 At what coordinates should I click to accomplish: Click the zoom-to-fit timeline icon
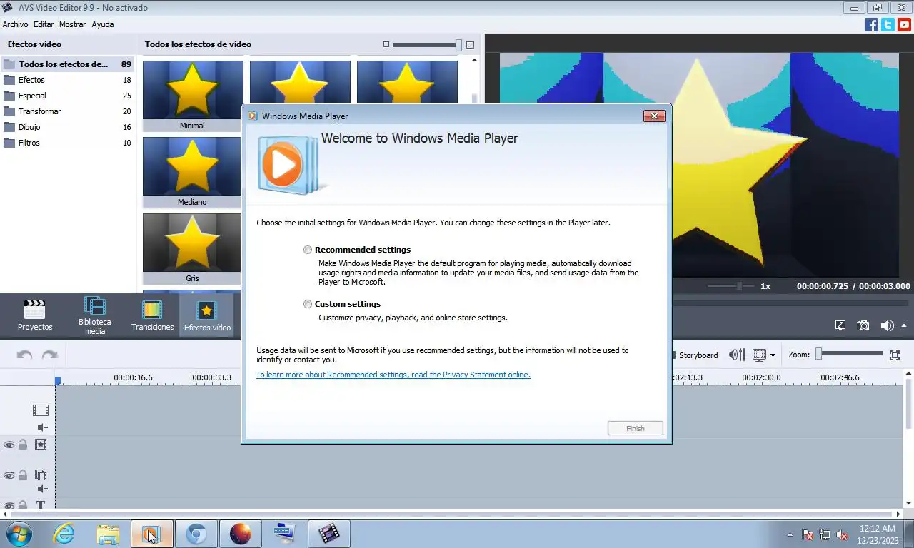coord(895,355)
